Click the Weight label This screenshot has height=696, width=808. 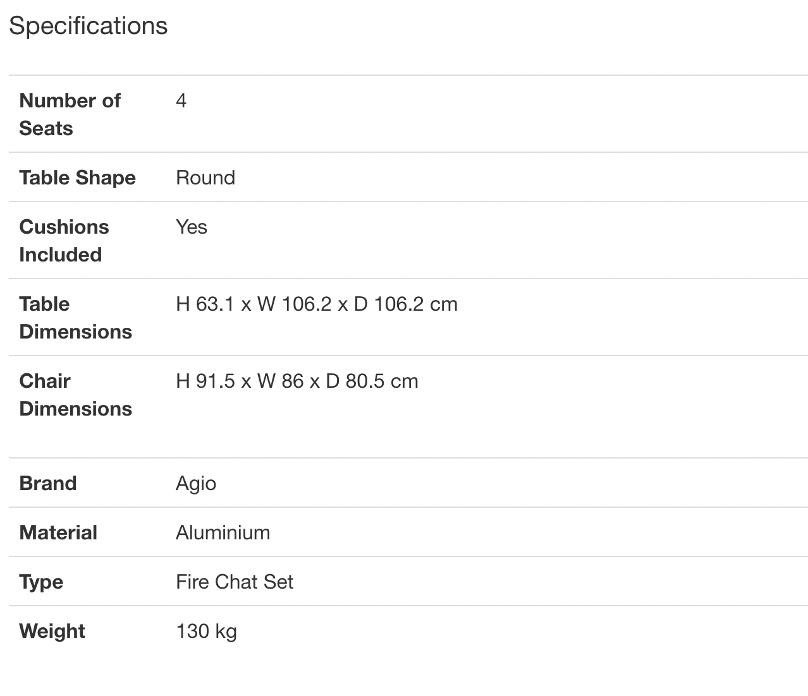pos(52,631)
